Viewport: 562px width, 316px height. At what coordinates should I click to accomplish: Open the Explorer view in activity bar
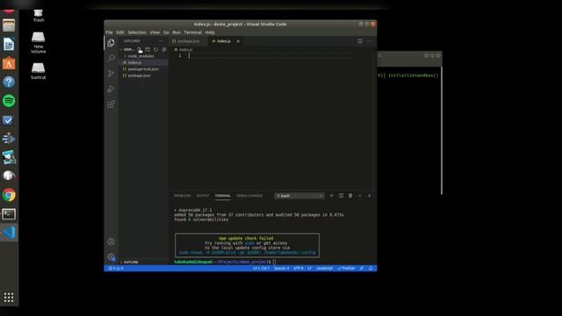coord(111,43)
